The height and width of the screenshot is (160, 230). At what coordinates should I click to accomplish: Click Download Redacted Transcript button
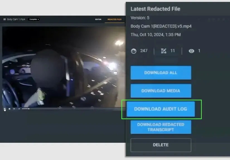[161, 127]
